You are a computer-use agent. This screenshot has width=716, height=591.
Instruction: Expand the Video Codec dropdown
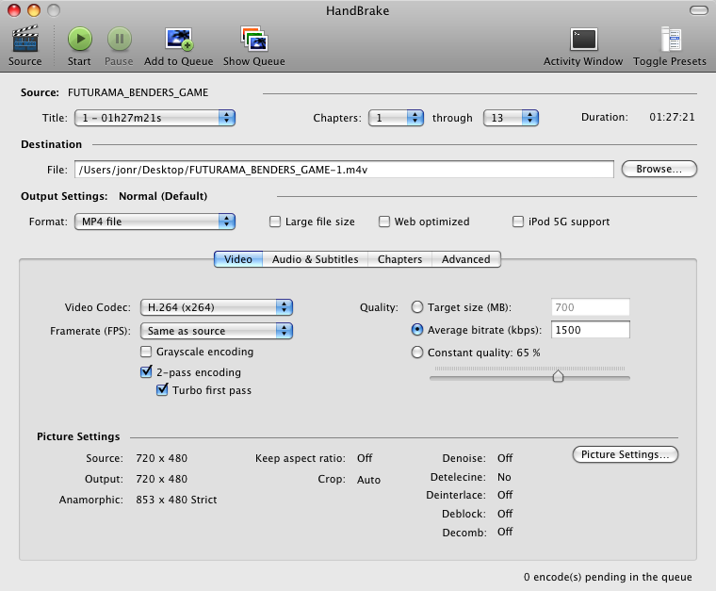point(216,307)
